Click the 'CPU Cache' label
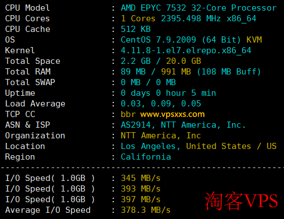284x219 pixels. (x=27, y=29)
